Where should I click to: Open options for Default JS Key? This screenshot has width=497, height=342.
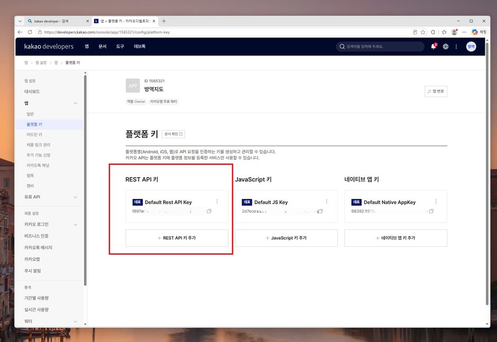(327, 202)
